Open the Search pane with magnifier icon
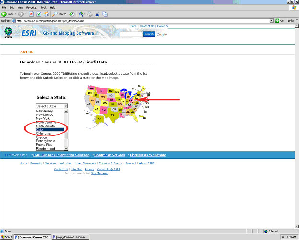The width and height of the screenshot is (299, 240). coord(60,14)
